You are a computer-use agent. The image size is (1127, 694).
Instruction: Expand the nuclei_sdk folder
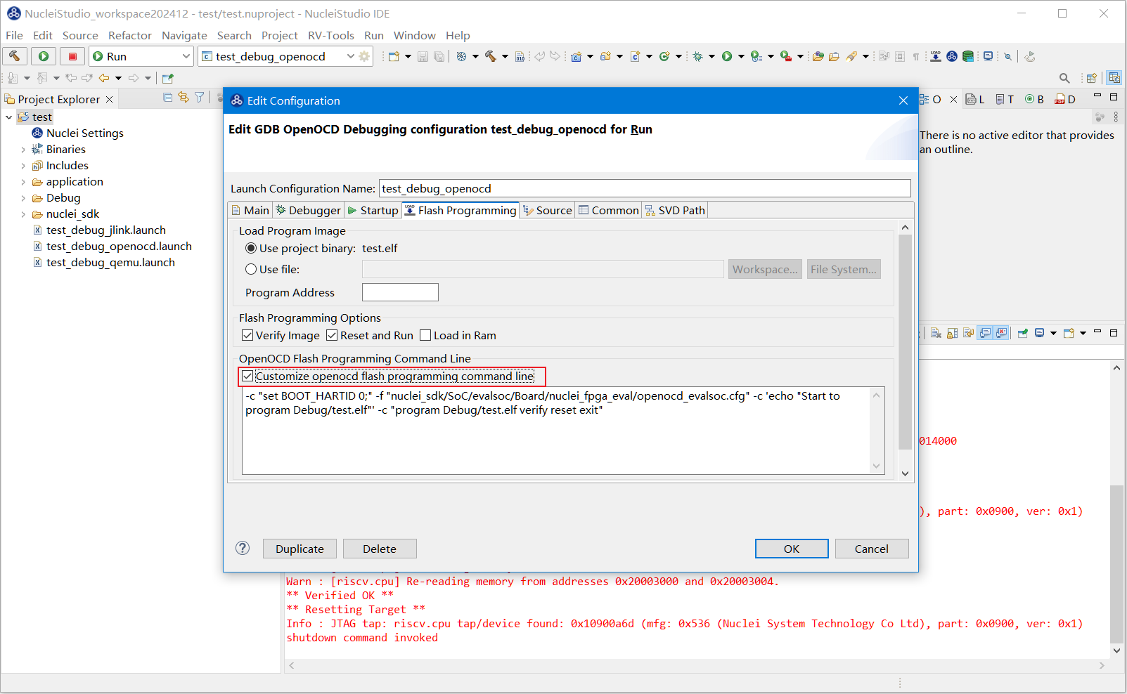pyautogui.click(x=23, y=214)
